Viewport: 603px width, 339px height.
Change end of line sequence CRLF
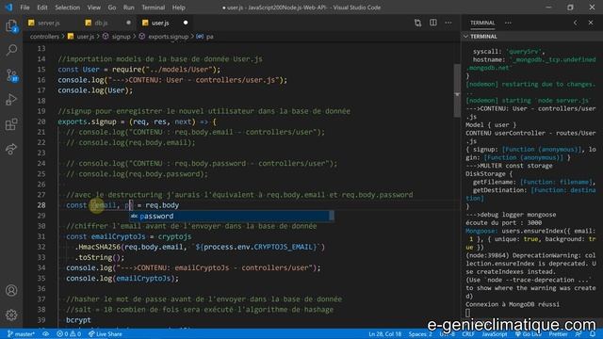click(468, 334)
